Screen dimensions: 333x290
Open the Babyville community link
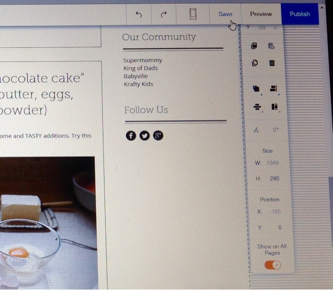[x=136, y=76]
